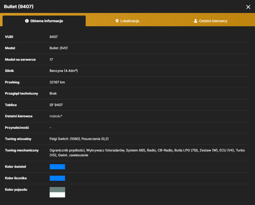Select the last driver name maksiu*

pos(56,116)
